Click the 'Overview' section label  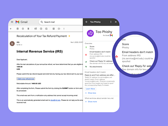tap(89, 43)
